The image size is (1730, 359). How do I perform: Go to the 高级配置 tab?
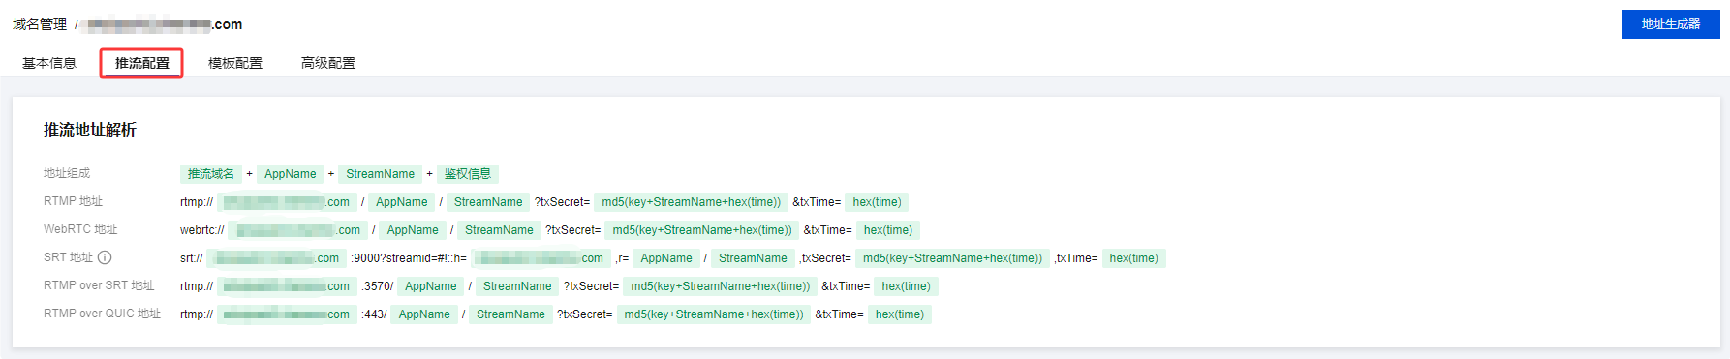pos(328,63)
